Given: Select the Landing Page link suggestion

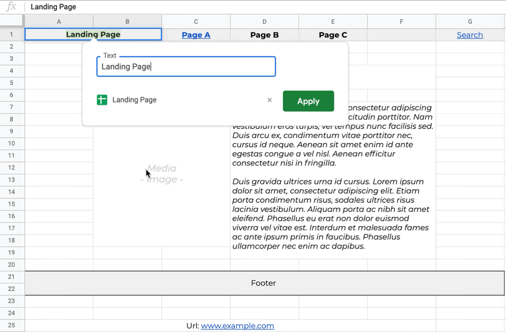Looking at the screenshot, I should [134, 100].
